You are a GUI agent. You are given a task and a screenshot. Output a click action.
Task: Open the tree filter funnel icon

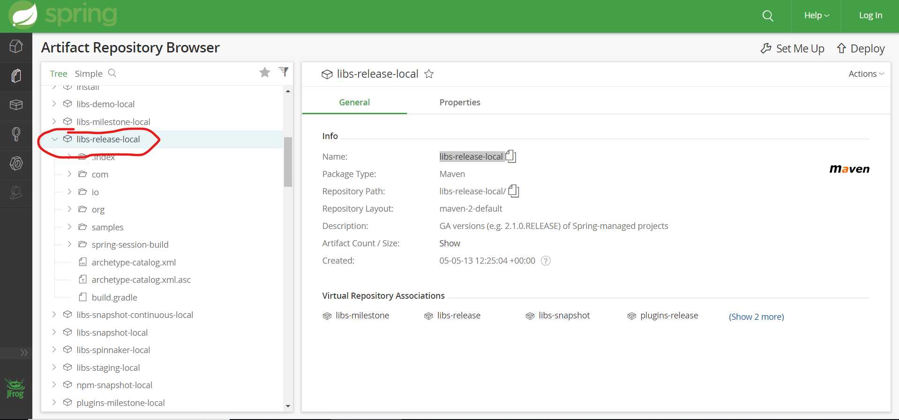(x=284, y=72)
